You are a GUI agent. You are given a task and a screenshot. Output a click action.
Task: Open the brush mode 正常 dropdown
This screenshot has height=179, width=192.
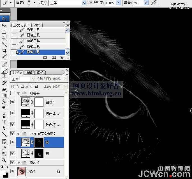click(x=84, y=3)
